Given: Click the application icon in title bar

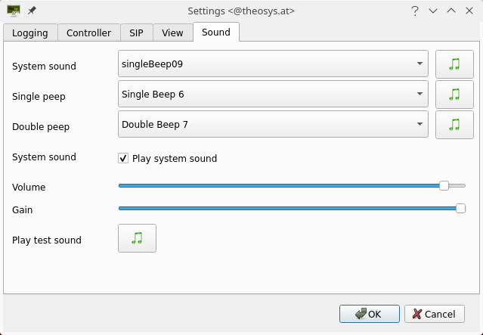Looking at the screenshot, I should coord(14,11).
